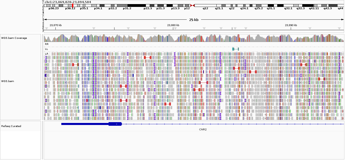Click the CNR2 gene name label
349x161 pixels.
click(x=203, y=129)
